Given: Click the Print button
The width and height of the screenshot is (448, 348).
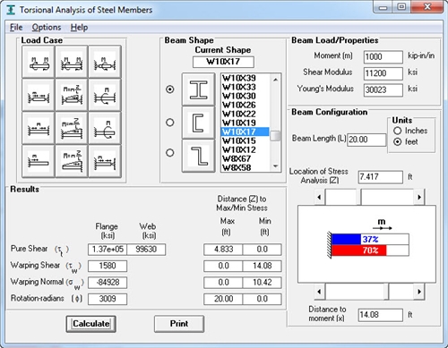Looking at the screenshot, I should click(179, 324).
